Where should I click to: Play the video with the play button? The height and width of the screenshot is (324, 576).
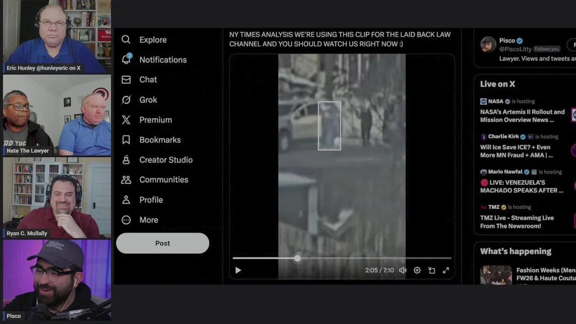(x=238, y=270)
